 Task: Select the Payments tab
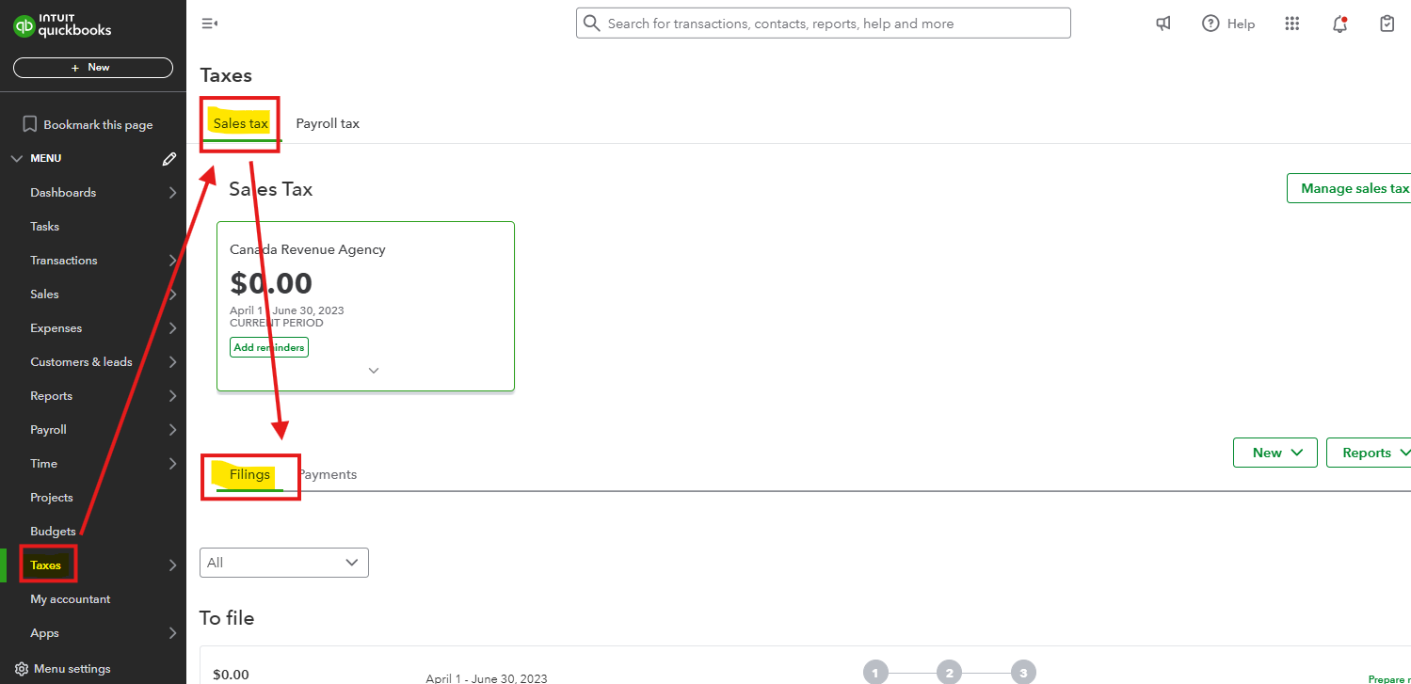pos(328,474)
